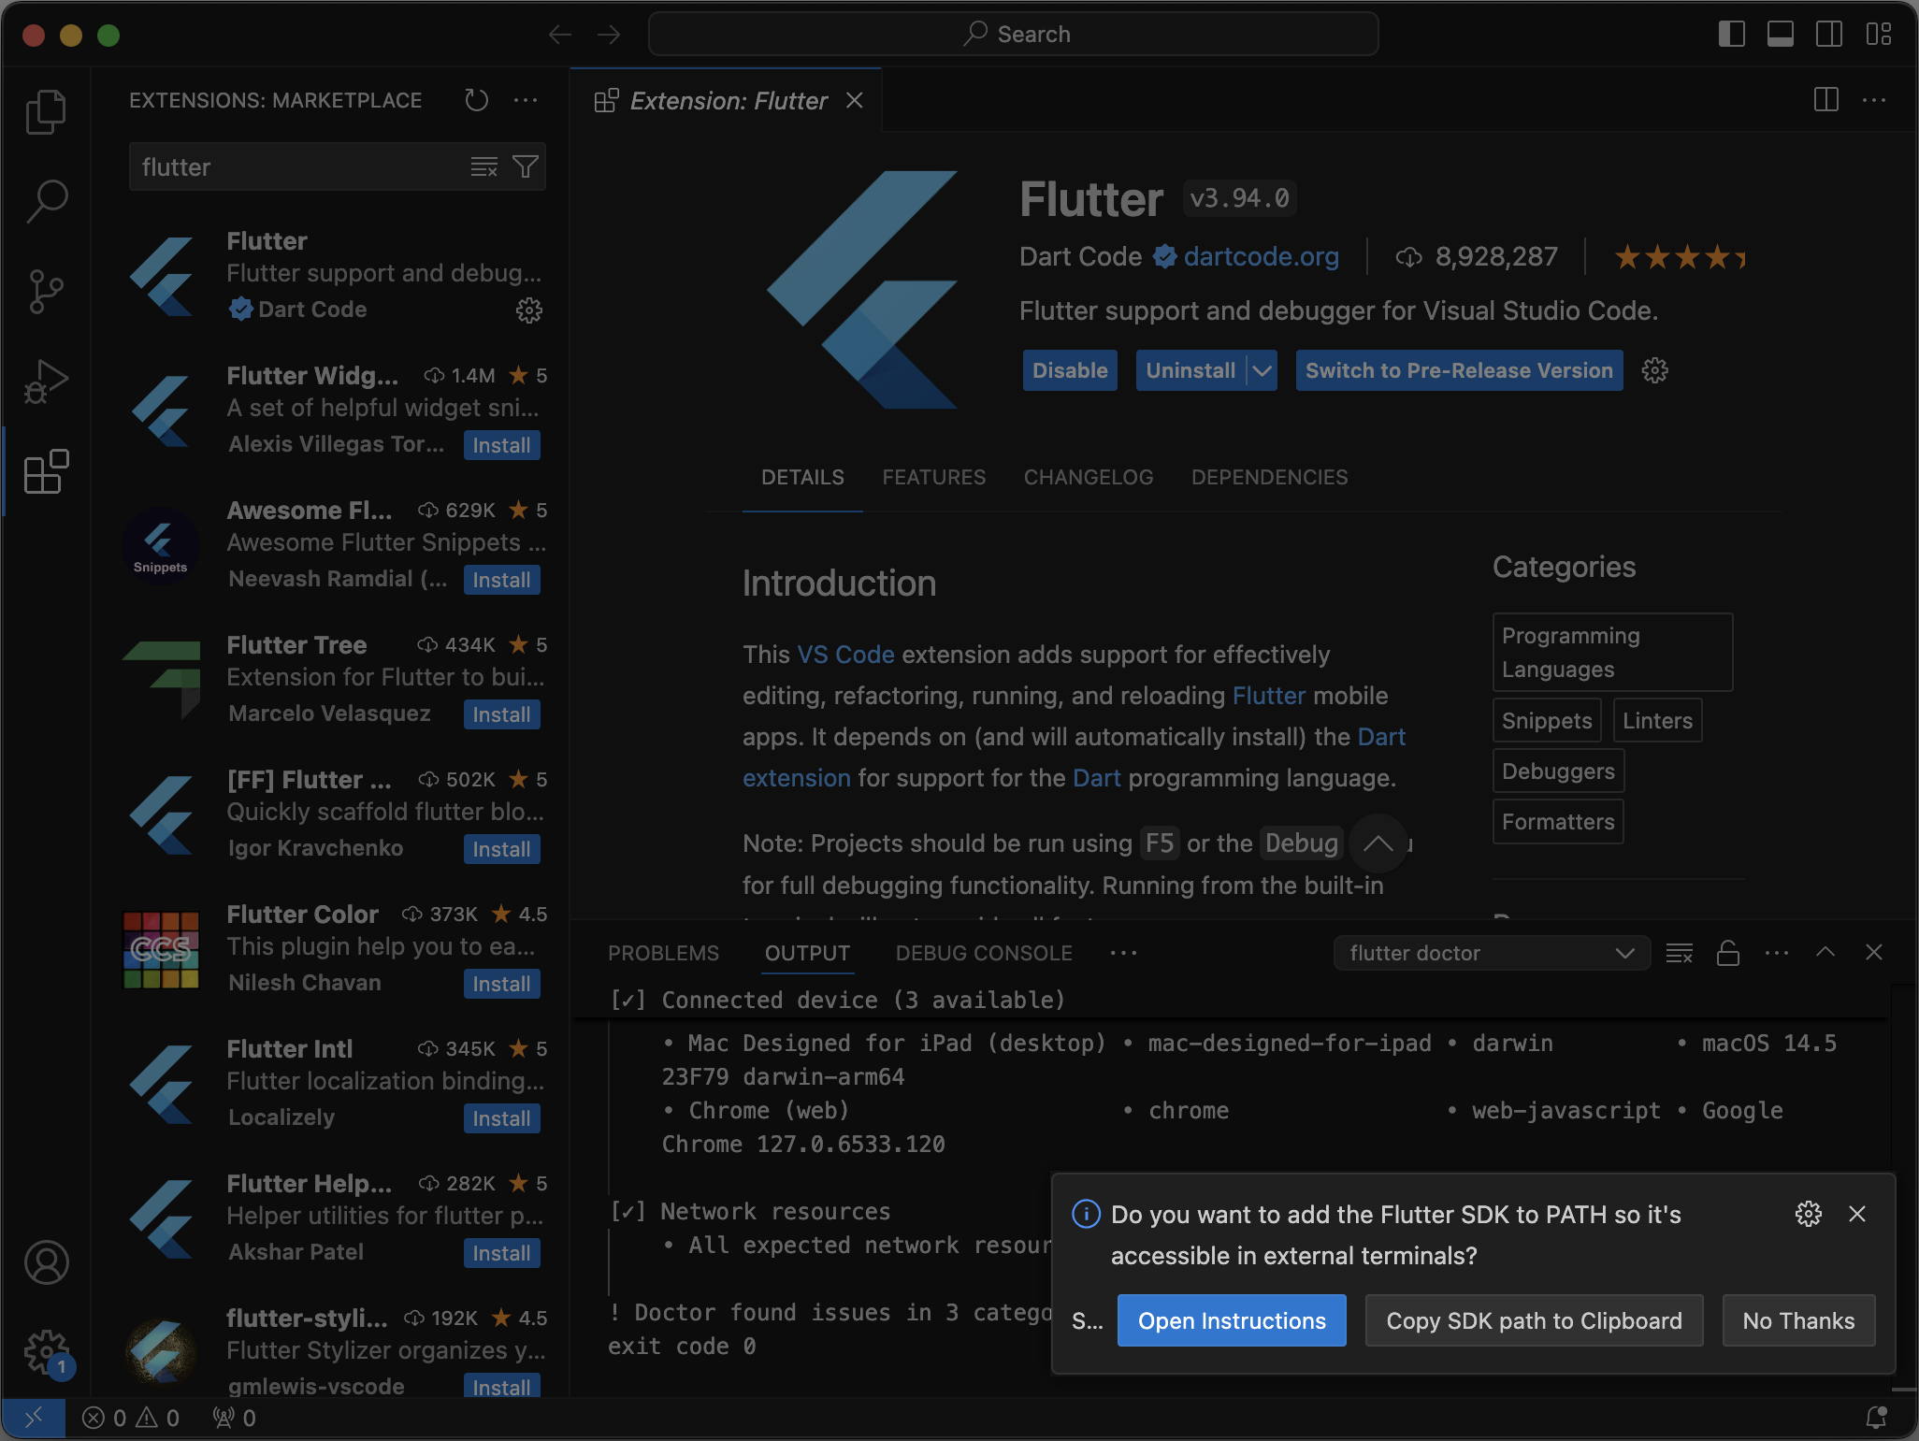Toggle output auto-scroll lock

click(x=1728, y=953)
